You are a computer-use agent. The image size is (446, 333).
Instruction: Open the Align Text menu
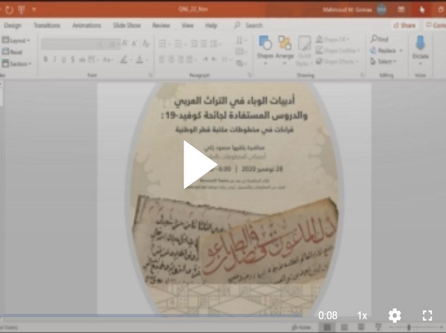click(x=241, y=51)
